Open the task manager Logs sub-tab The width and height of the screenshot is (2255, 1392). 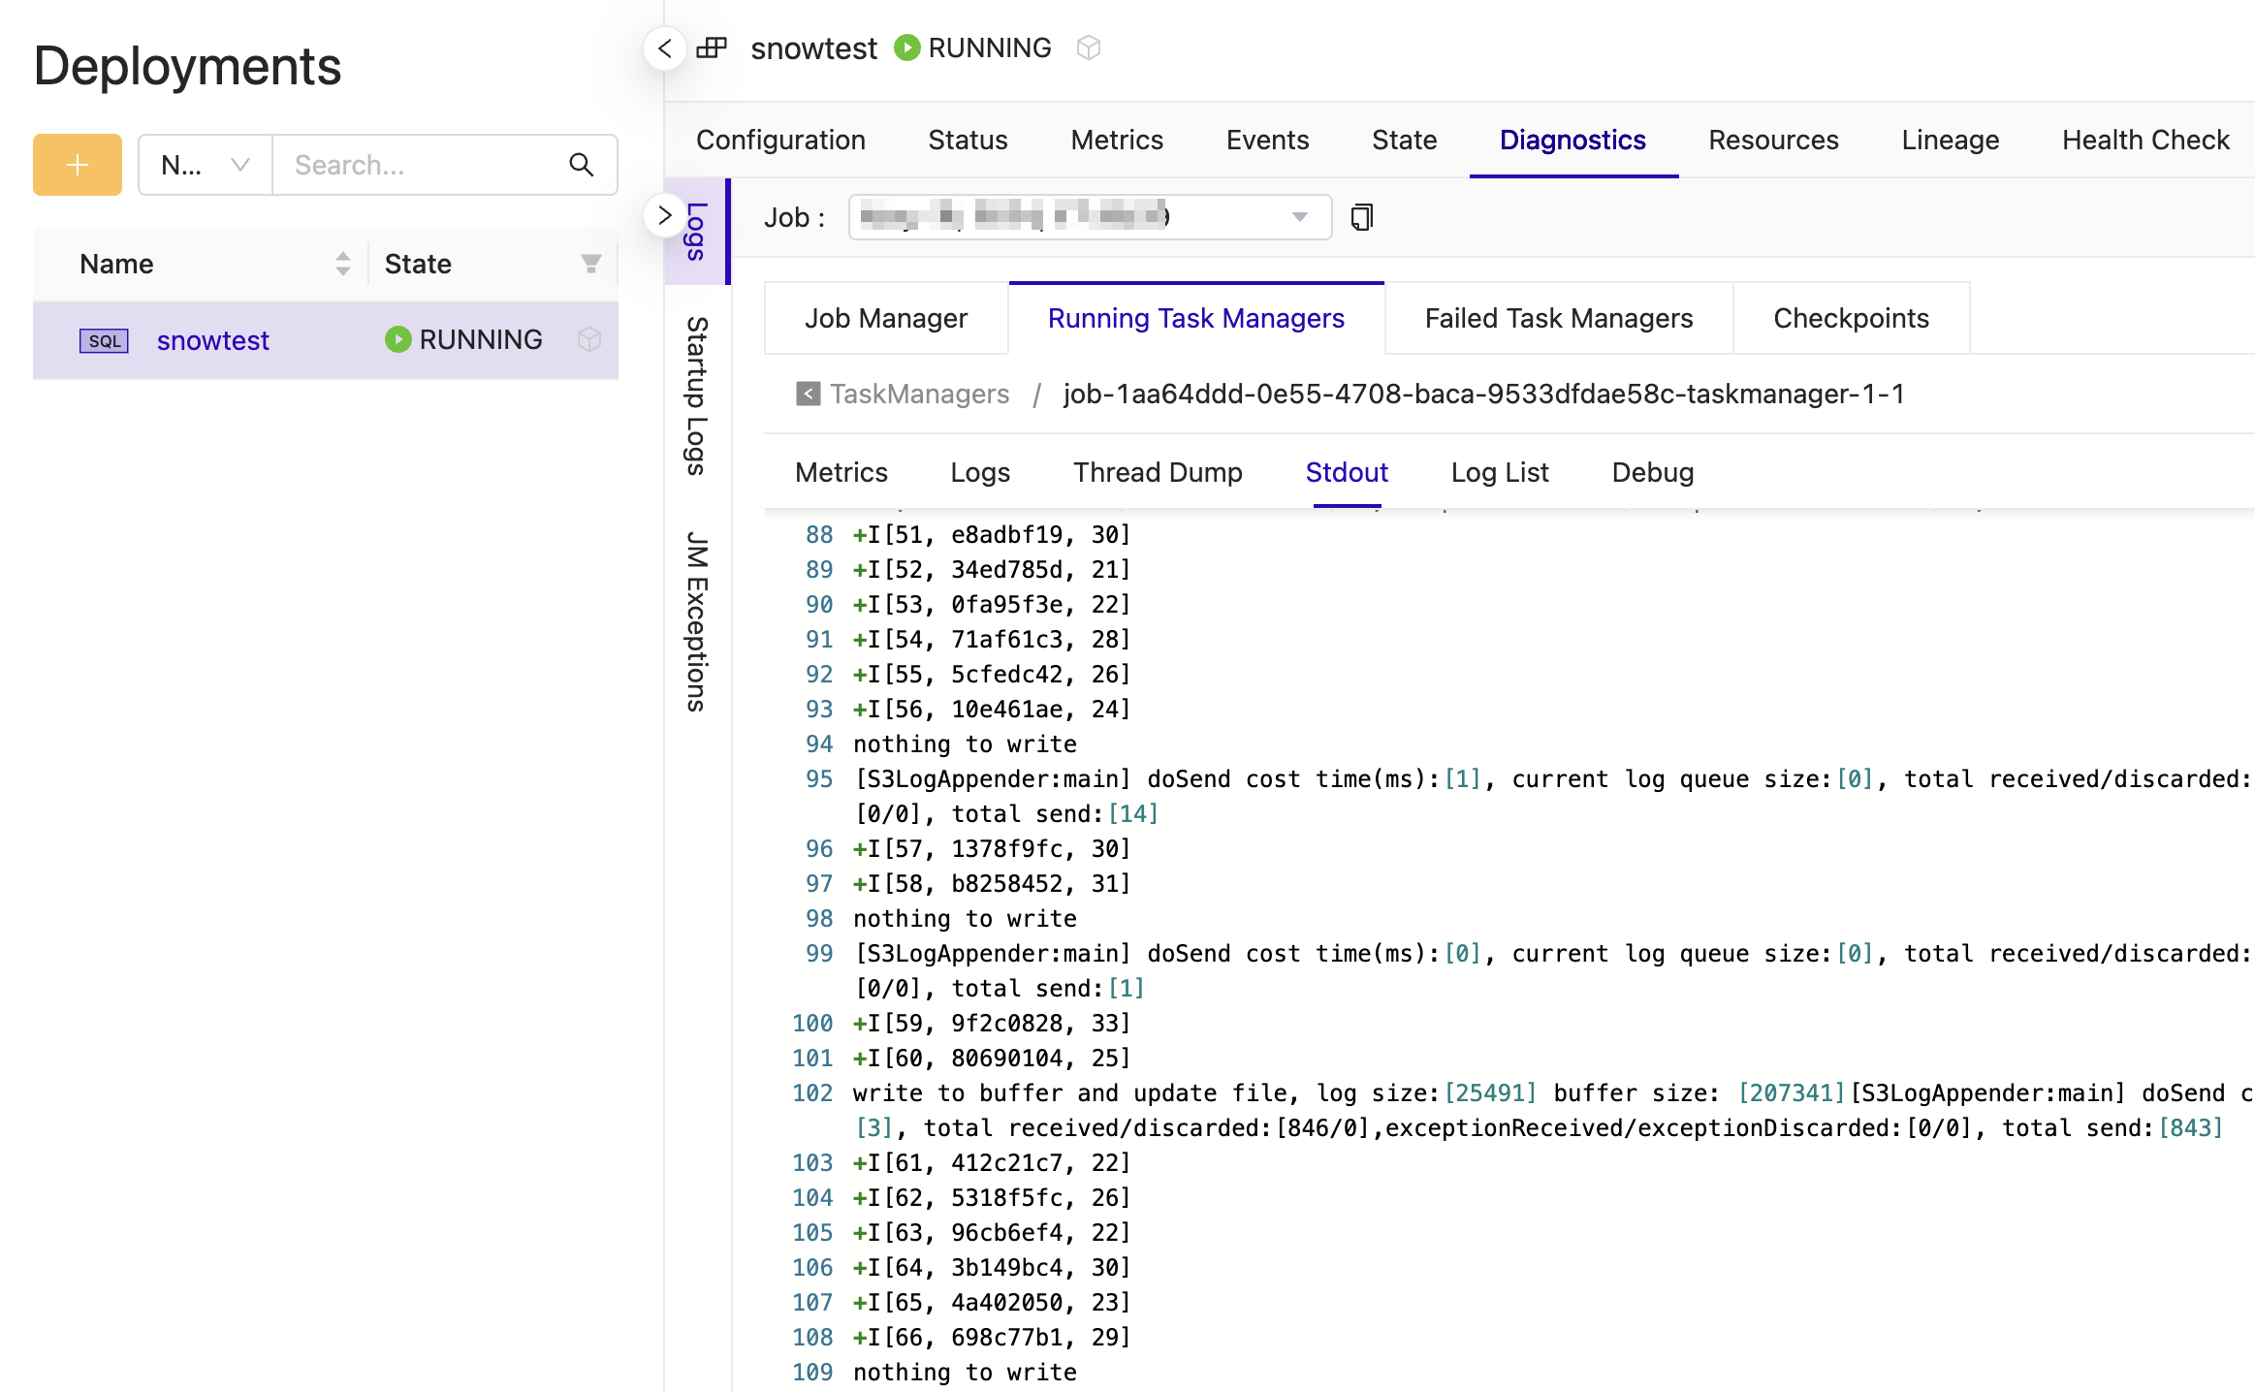pos(980,472)
